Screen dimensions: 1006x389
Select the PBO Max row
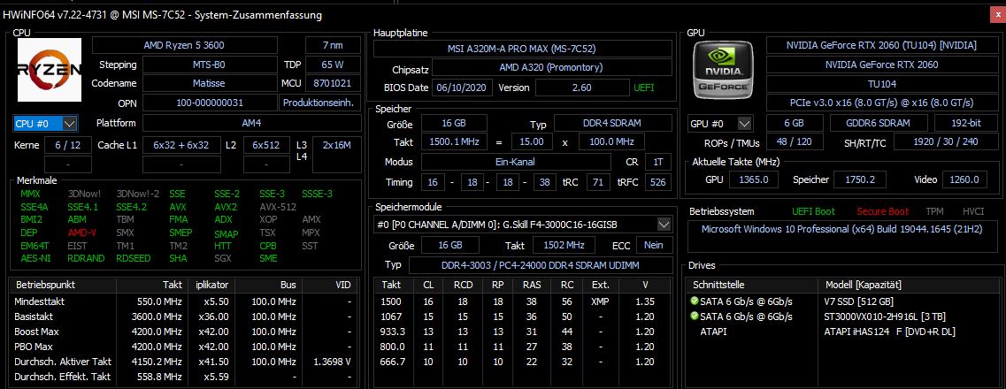(183, 347)
